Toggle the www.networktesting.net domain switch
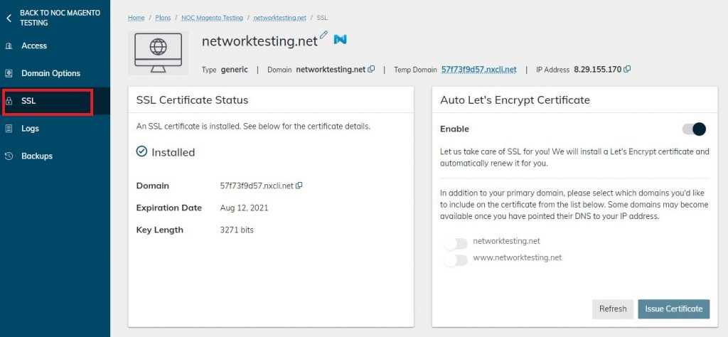728x337 pixels. [455, 260]
